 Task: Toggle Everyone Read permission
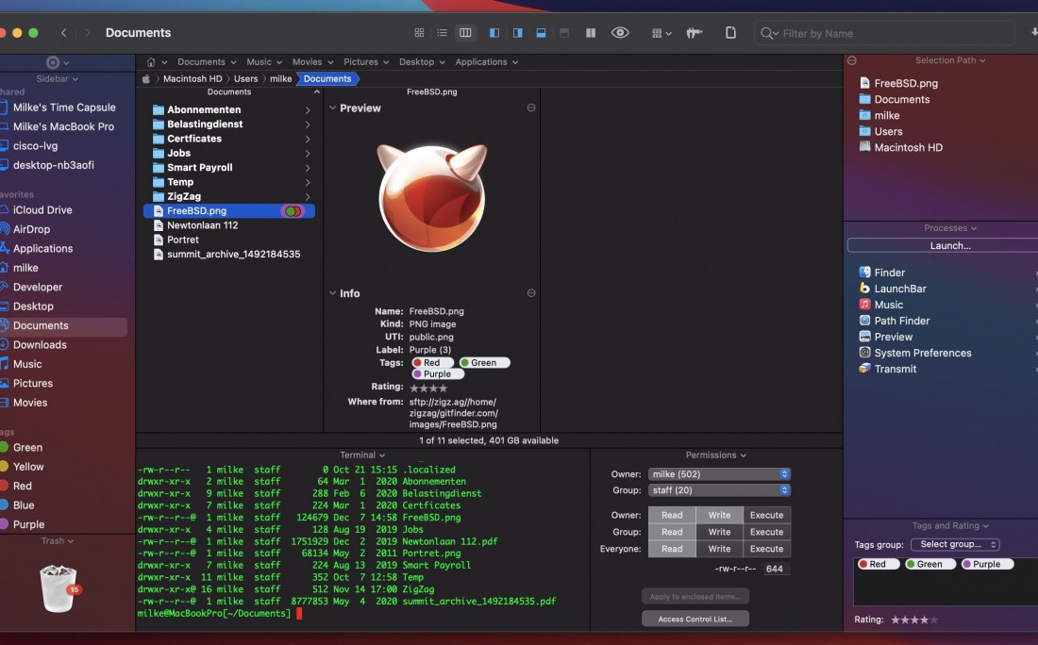(x=672, y=549)
